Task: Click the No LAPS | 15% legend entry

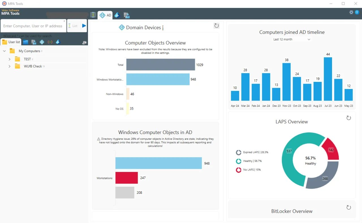Action: (x=248, y=170)
